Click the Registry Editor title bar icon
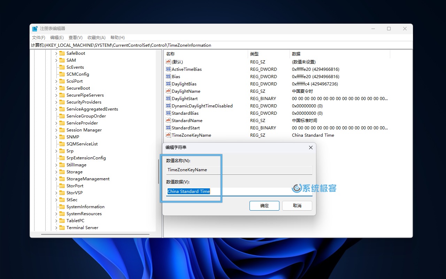The width and height of the screenshot is (446, 279). point(35,29)
